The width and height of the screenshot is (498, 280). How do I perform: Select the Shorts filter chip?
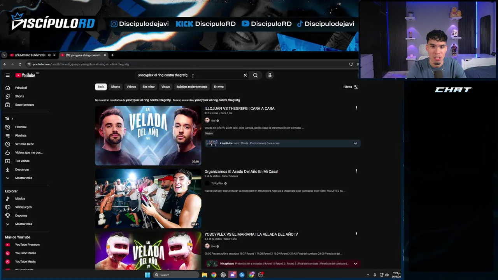click(116, 87)
